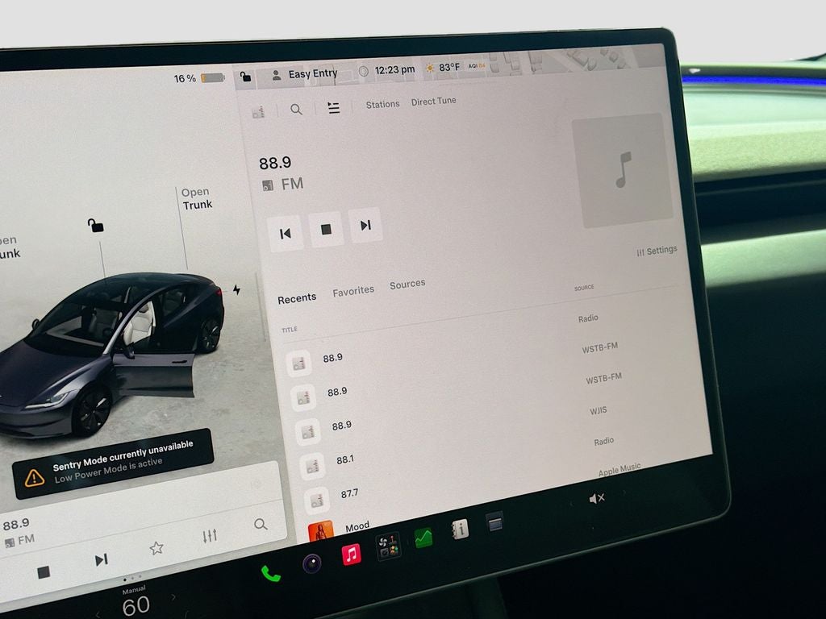Open the green Energy graph app

pyautogui.click(x=423, y=538)
